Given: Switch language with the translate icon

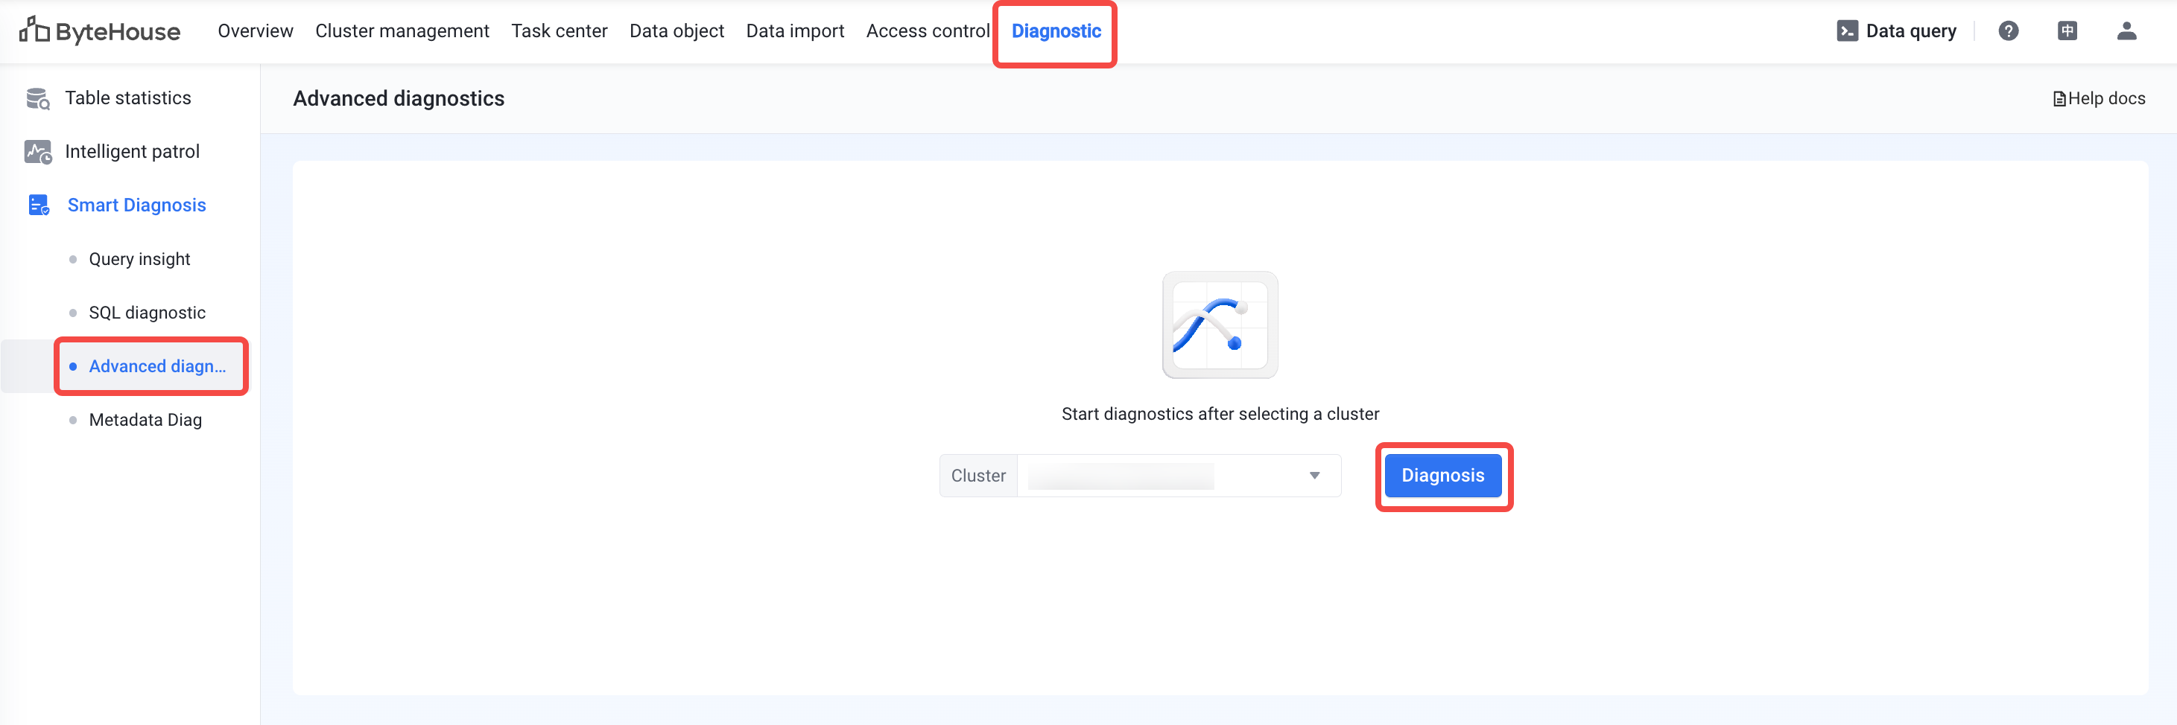Looking at the screenshot, I should coord(2067,31).
